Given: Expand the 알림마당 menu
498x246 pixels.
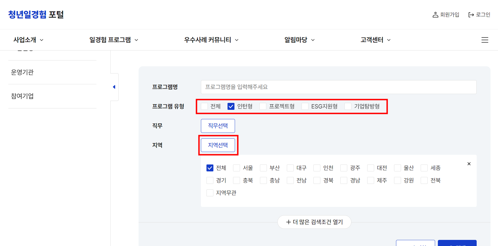Looking at the screenshot, I should tap(300, 40).
